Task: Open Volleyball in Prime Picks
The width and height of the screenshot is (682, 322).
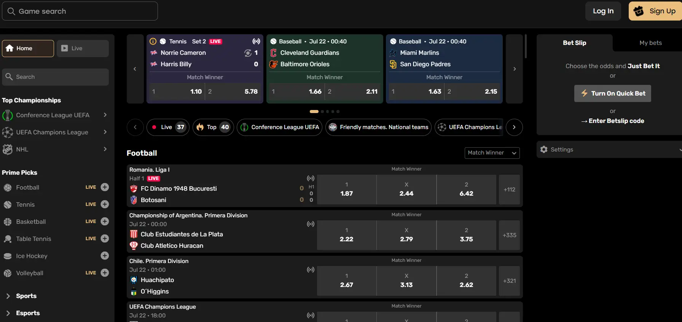Action: click(30, 273)
